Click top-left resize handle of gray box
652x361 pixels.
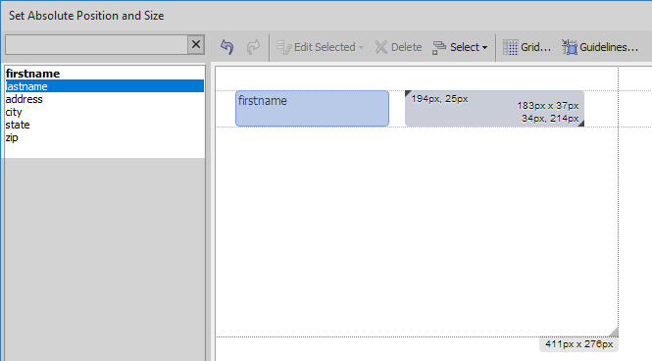point(408,93)
